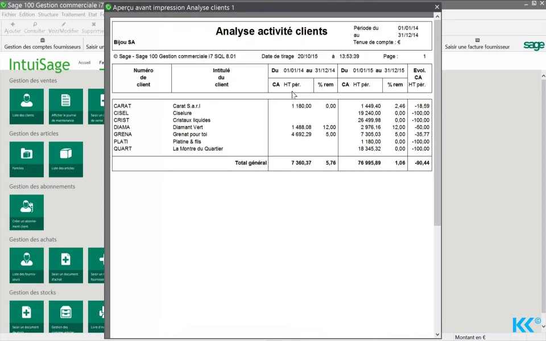Click the preview vertical scrollbar thumb
Screen dimensions: 546x341
point(437,123)
